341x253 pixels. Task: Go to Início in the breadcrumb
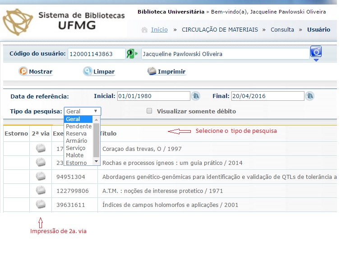click(x=159, y=29)
